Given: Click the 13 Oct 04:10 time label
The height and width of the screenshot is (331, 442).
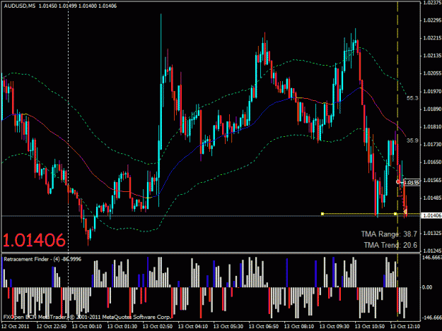Looking at the screenshot, I should [193, 327].
